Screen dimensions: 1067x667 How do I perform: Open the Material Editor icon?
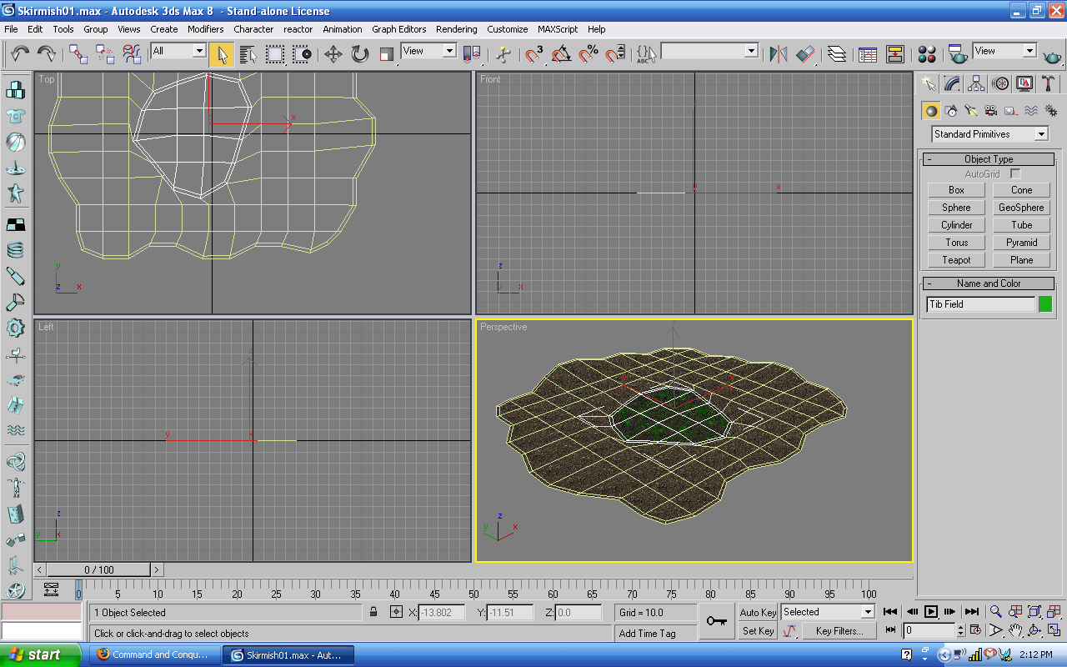[926, 54]
